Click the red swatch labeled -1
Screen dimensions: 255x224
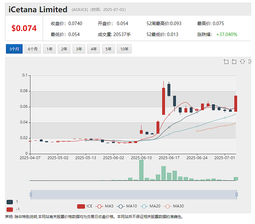point(10,209)
